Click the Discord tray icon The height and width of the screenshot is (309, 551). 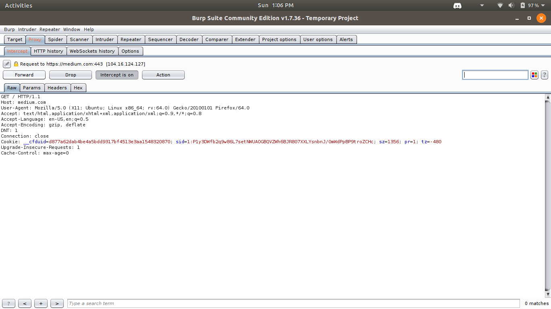[457, 6]
